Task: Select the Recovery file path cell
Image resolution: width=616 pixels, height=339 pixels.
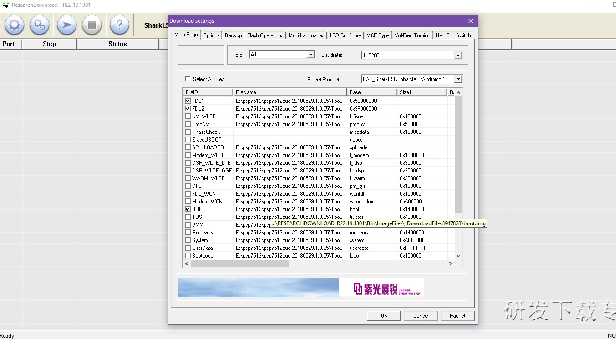Action: click(290, 233)
